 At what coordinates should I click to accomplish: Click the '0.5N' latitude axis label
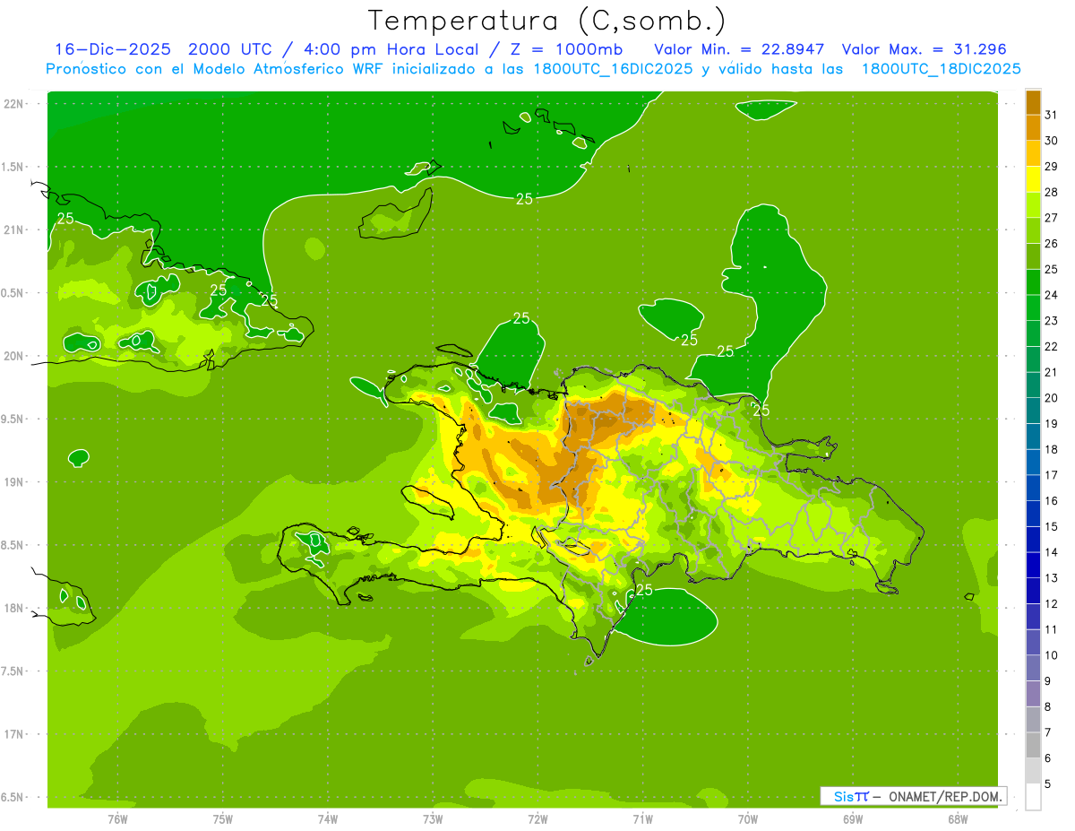click(13, 292)
